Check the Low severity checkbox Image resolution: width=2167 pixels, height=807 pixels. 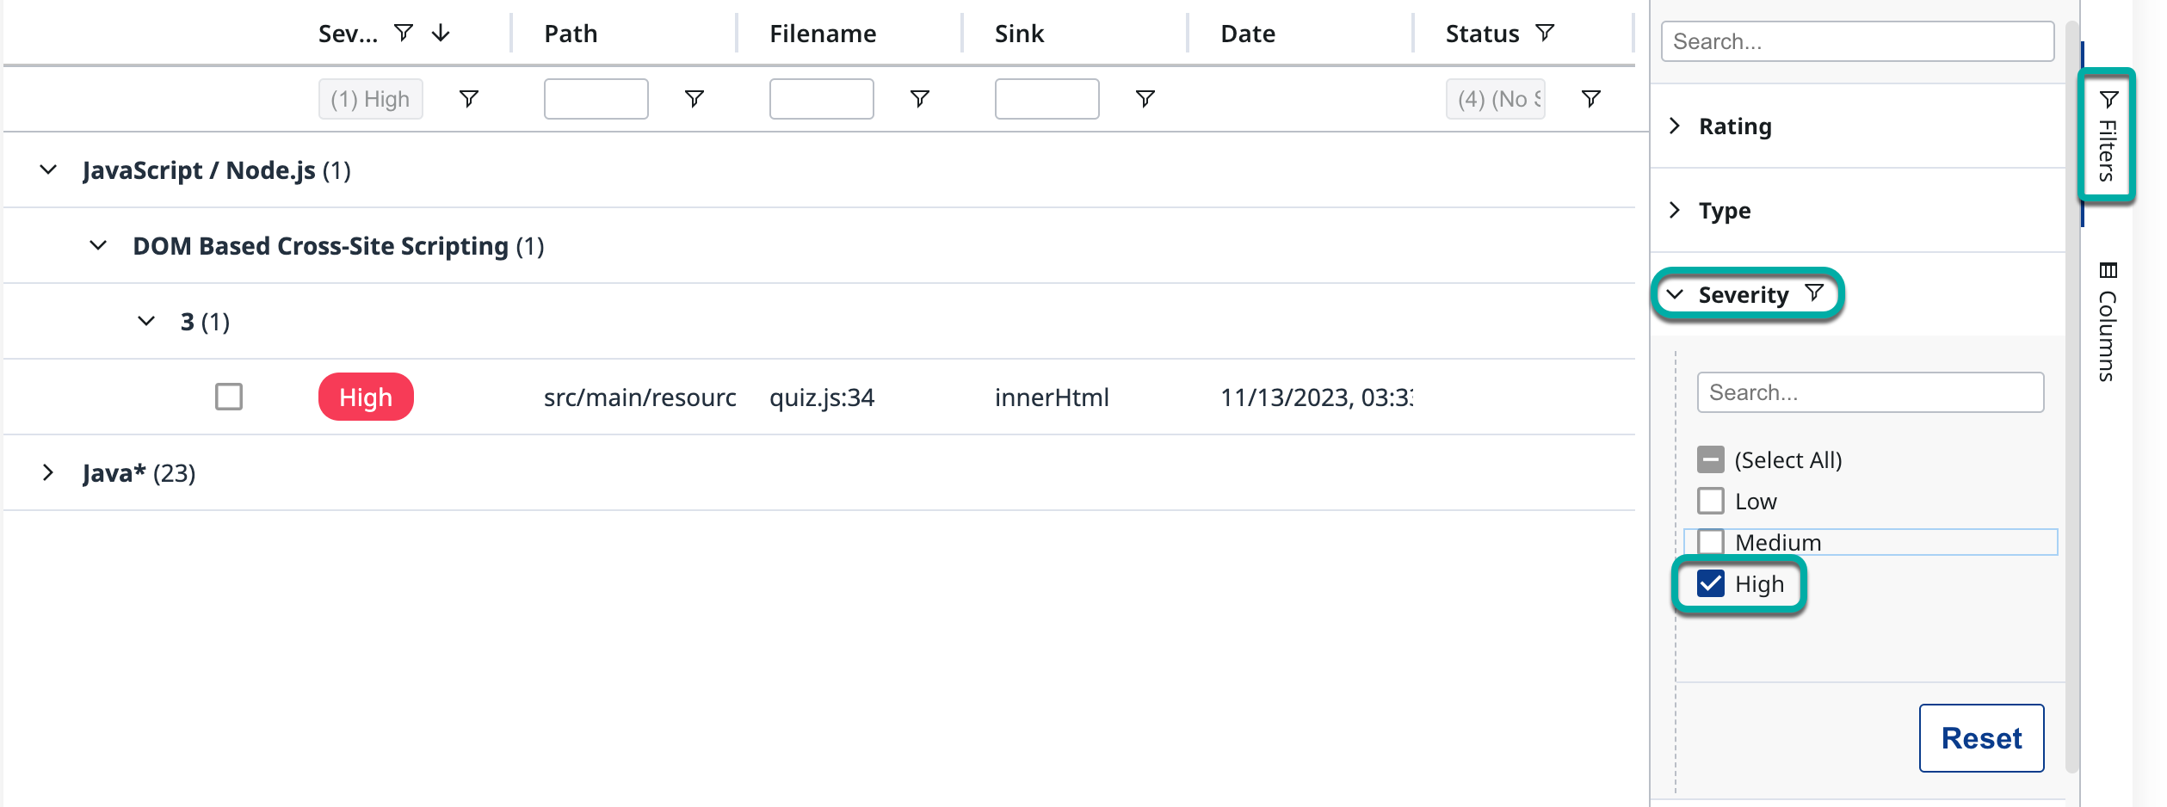[x=1710, y=501]
